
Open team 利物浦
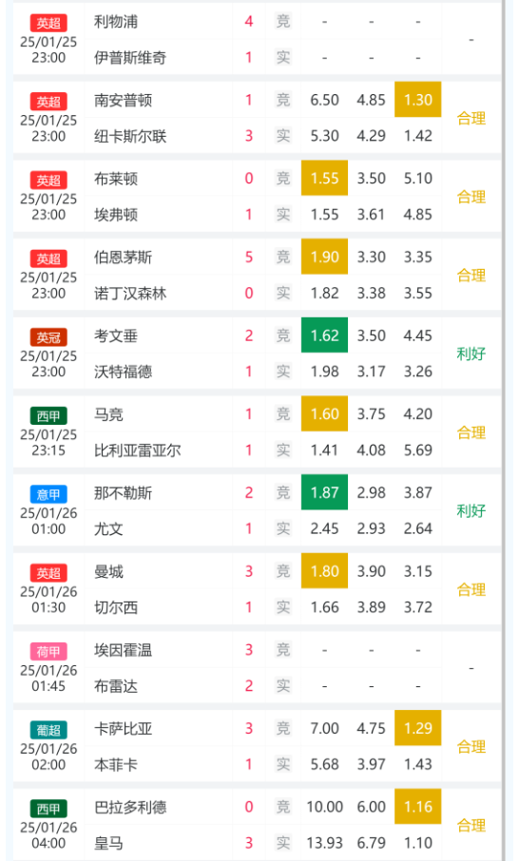pos(116,22)
